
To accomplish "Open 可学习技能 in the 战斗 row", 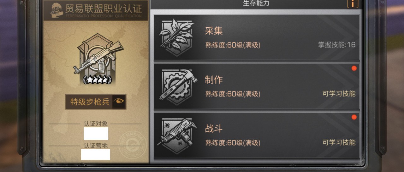I will pos(339,142).
